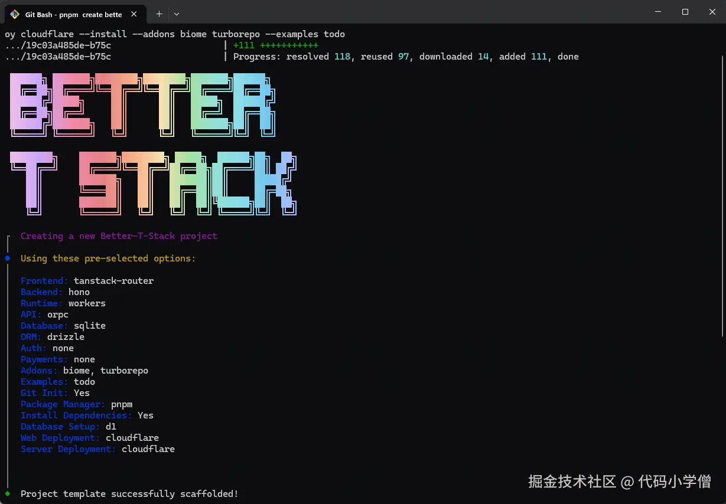
Task: Click the 'Examples: todo' line
Action: click(x=58, y=382)
